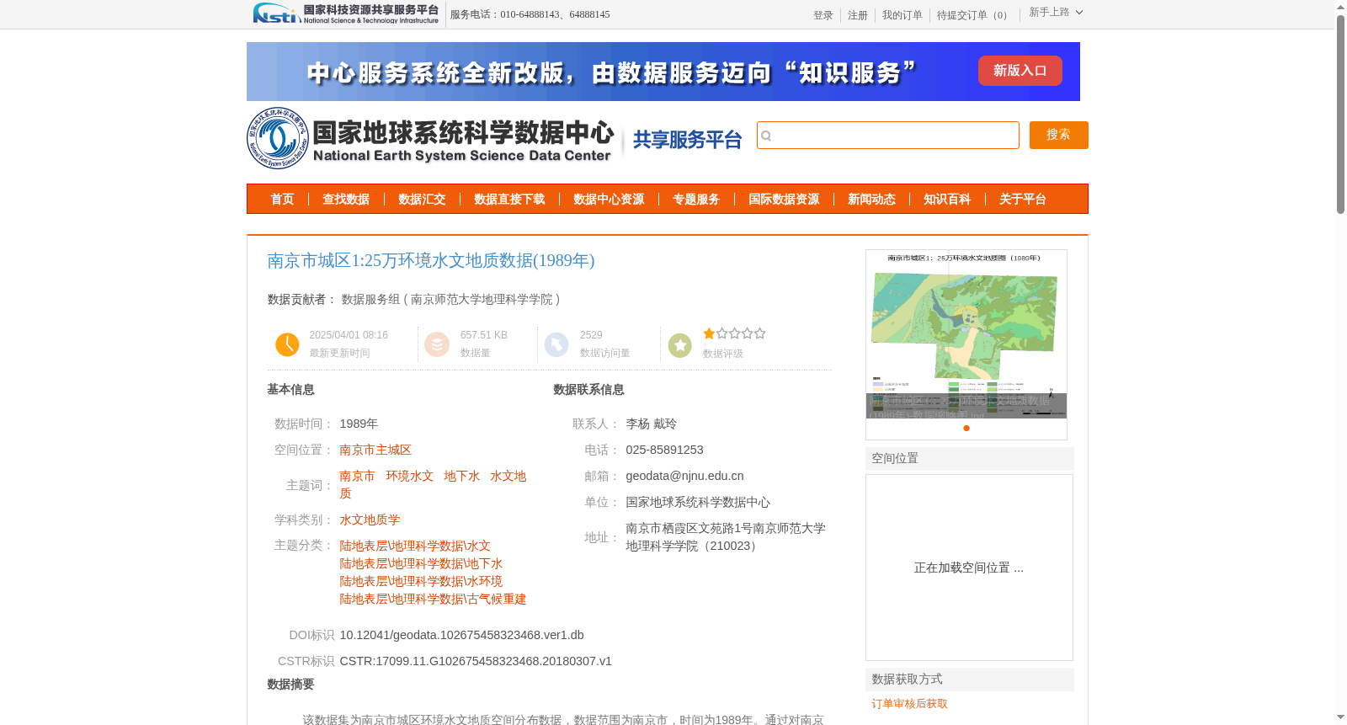Viewport: 1347px width, 725px height.
Task: Expand the 新手上路 dropdown
Action: coord(1056,12)
